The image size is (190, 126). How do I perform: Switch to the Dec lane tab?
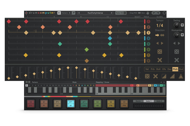pyautogui.click(x=169, y=69)
